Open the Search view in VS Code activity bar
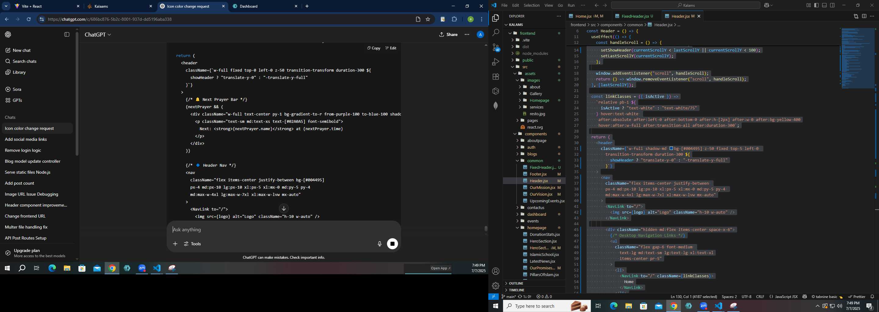Image resolution: width=879 pixels, height=312 pixels. tap(495, 33)
